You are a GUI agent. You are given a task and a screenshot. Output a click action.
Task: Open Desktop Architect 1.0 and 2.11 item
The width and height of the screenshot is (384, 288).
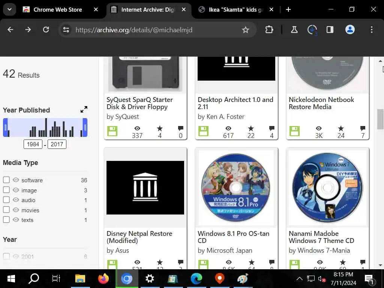[235, 103]
